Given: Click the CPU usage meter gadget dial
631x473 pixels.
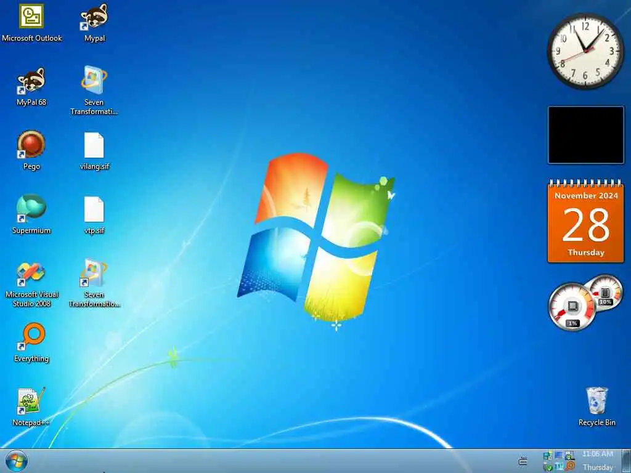Looking at the screenshot, I should point(572,307).
